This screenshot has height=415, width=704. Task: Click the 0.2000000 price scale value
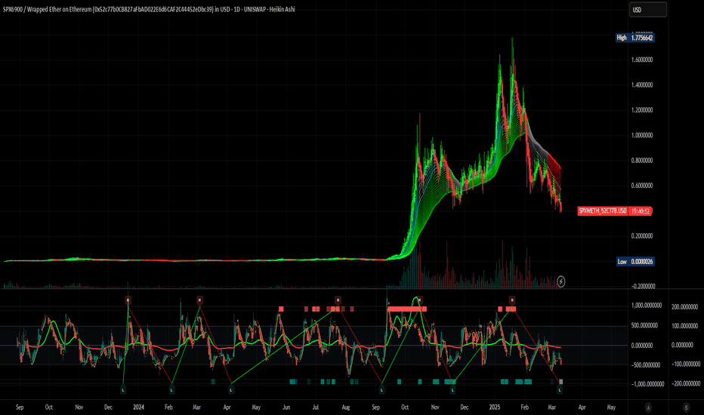[641, 236]
